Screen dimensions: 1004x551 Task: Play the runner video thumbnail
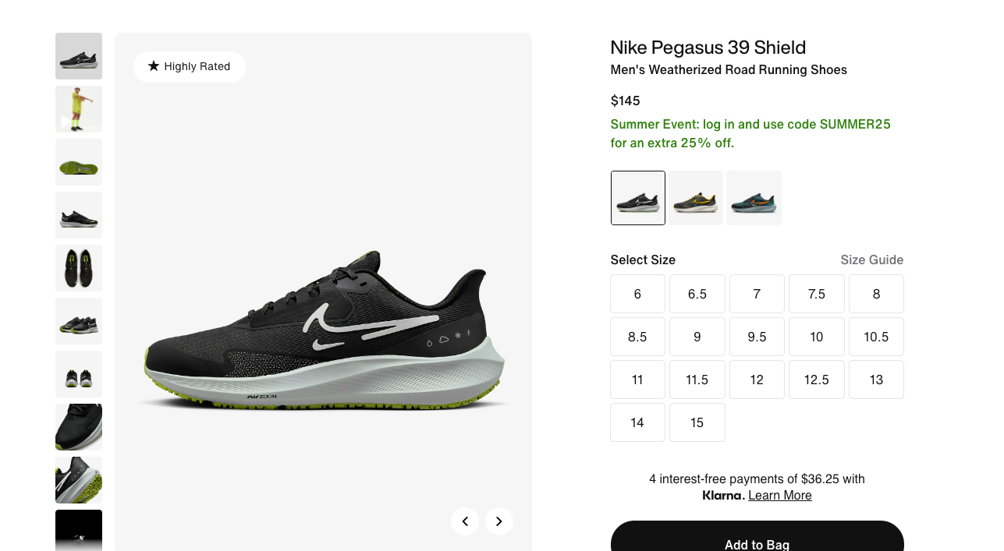79,109
